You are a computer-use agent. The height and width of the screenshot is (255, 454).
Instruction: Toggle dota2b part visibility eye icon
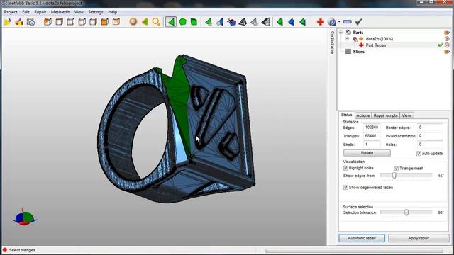coord(361,39)
